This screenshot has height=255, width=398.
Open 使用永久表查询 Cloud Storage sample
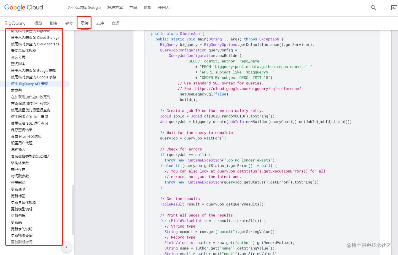[35, 37]
